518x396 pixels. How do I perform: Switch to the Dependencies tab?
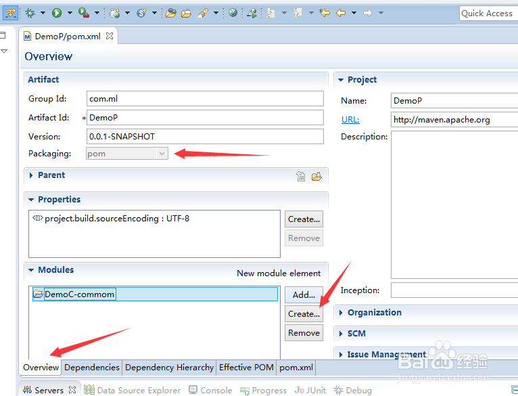point(92,368)
